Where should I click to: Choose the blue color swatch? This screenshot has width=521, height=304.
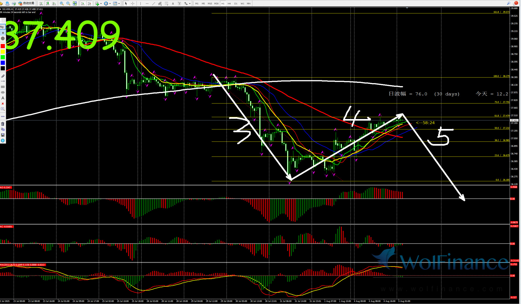(x=3, y=63)
